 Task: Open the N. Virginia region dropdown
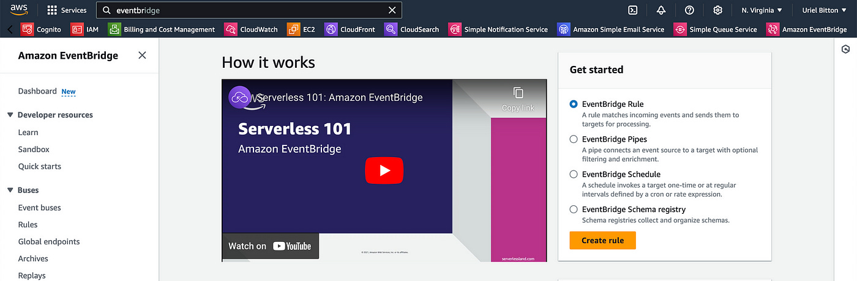click(x=762, y=10)
